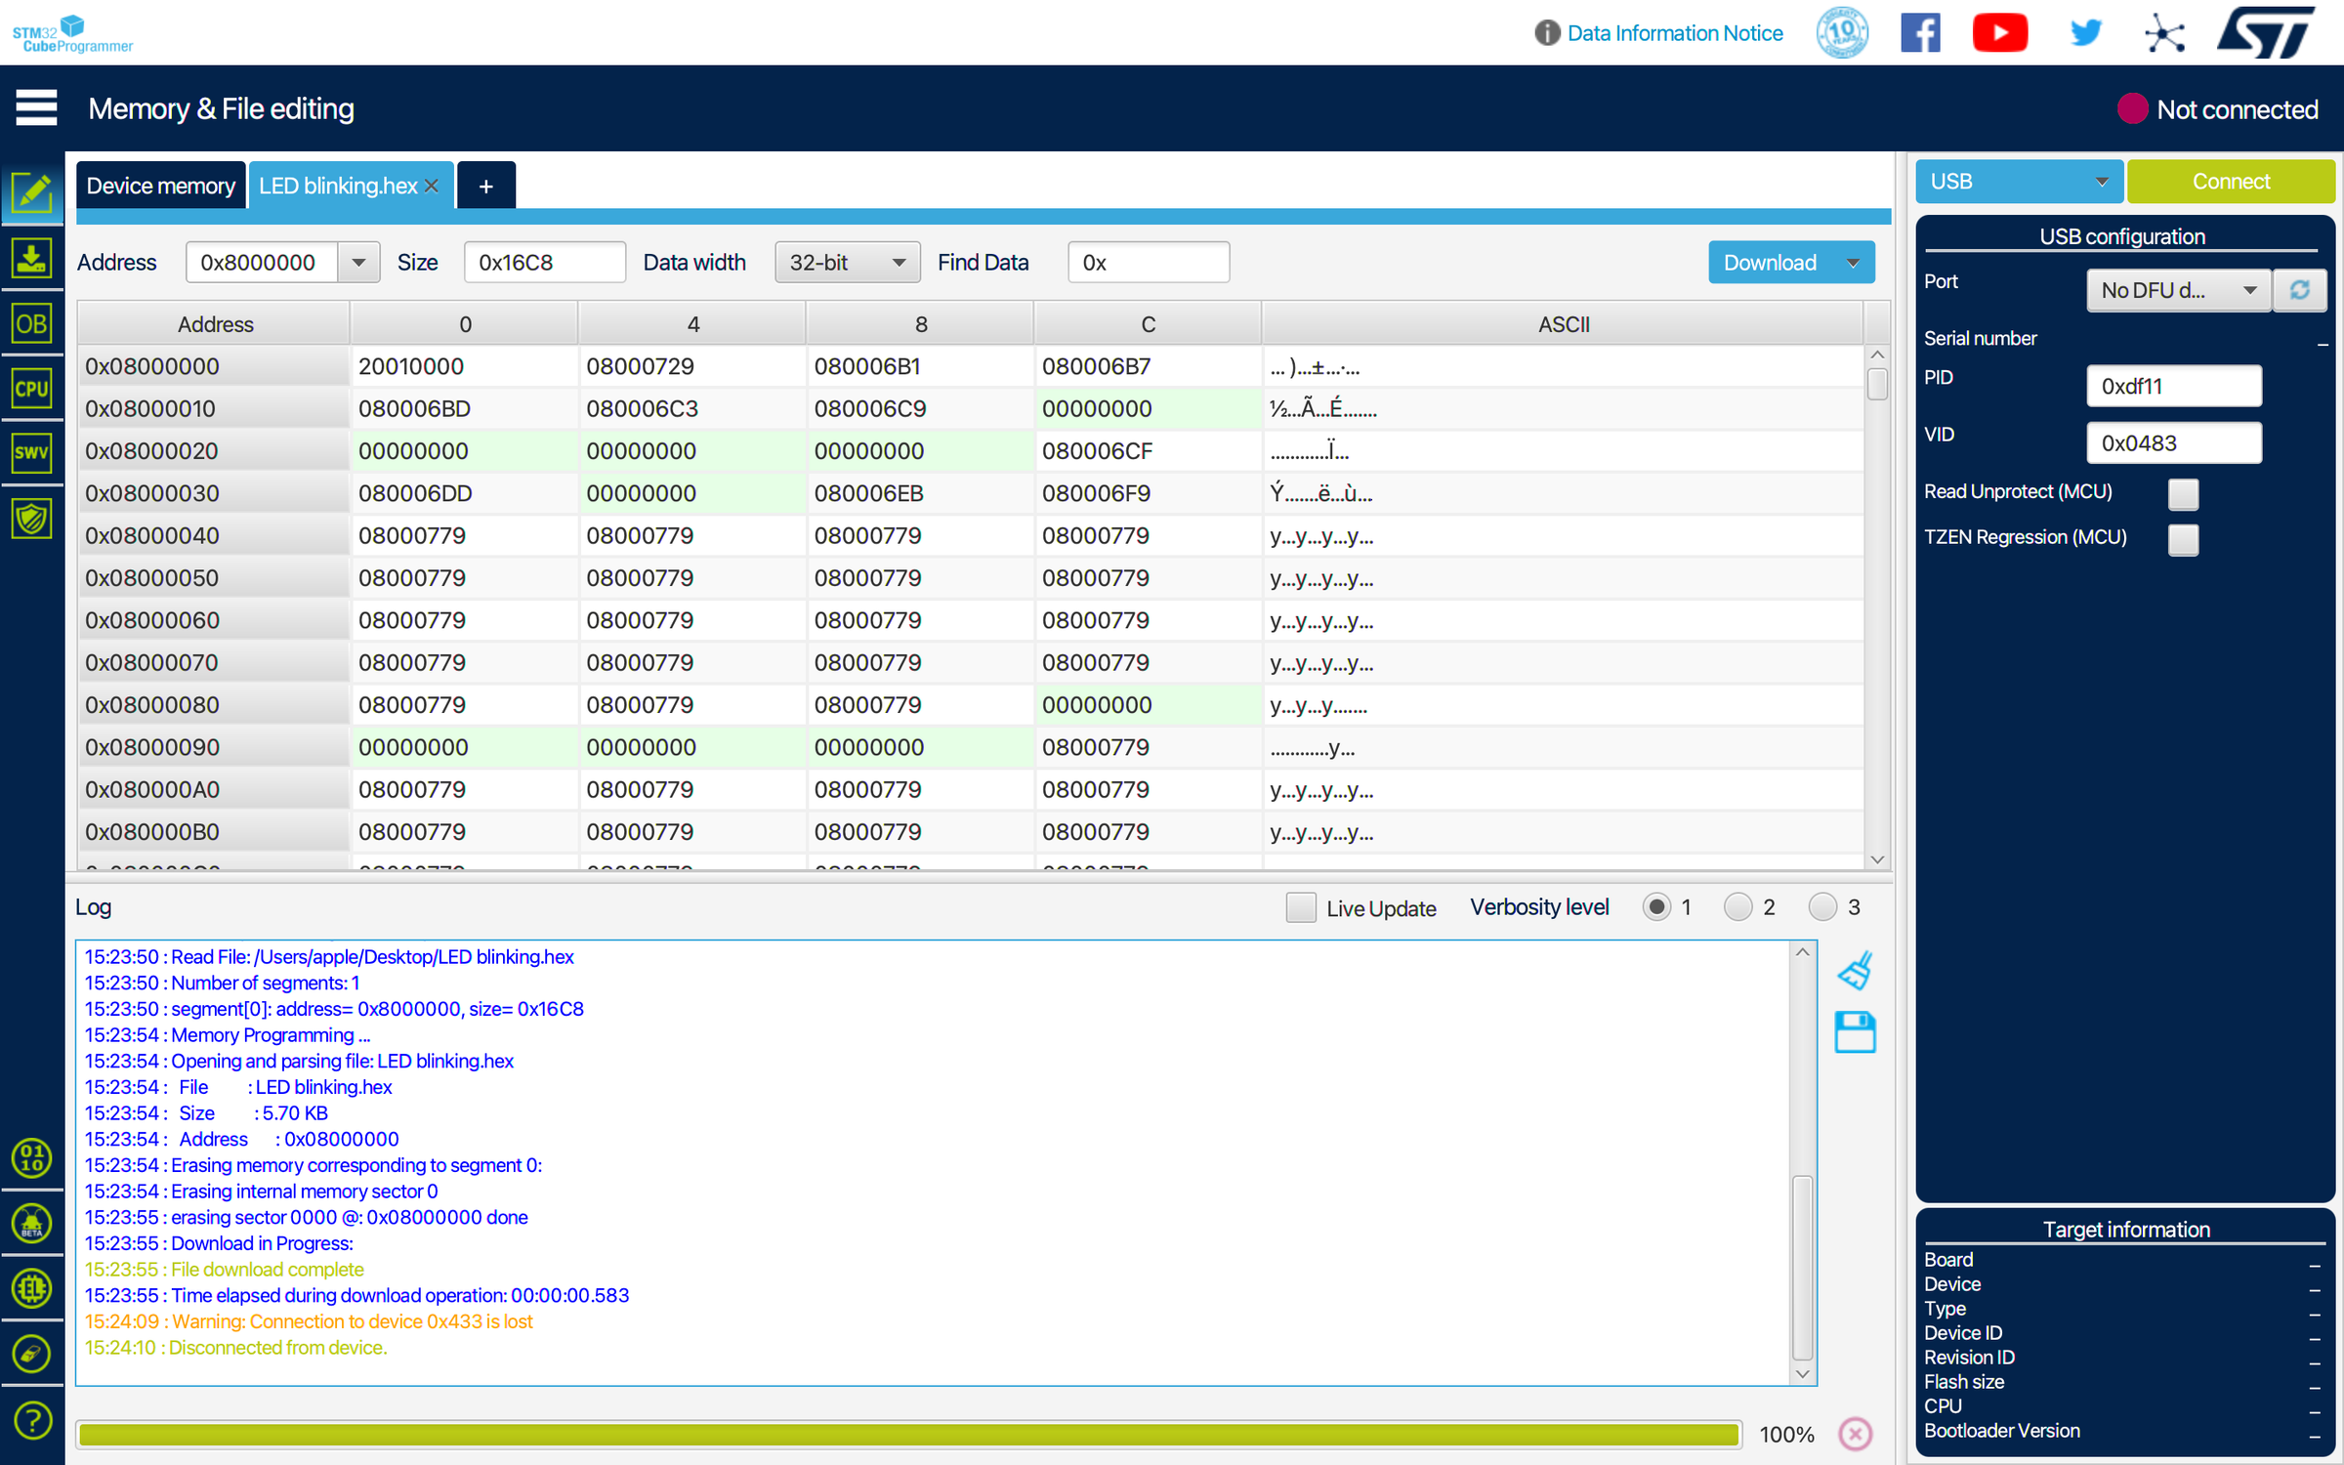Open the Data Information Notice link

[1674, 33]
